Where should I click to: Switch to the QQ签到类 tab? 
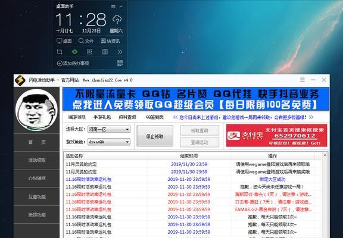(155, 117)
